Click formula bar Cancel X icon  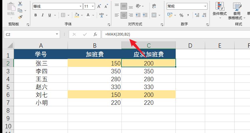point(74,34)
